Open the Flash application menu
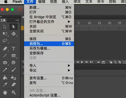126x98 pixels. pyautogui.click(x=17, y=2)
